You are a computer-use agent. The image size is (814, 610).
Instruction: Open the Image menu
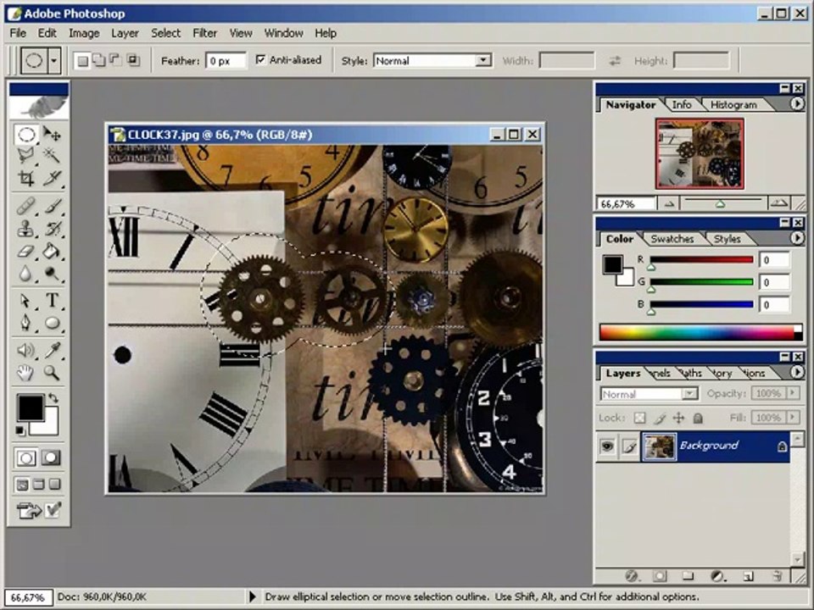pos(84,33)
